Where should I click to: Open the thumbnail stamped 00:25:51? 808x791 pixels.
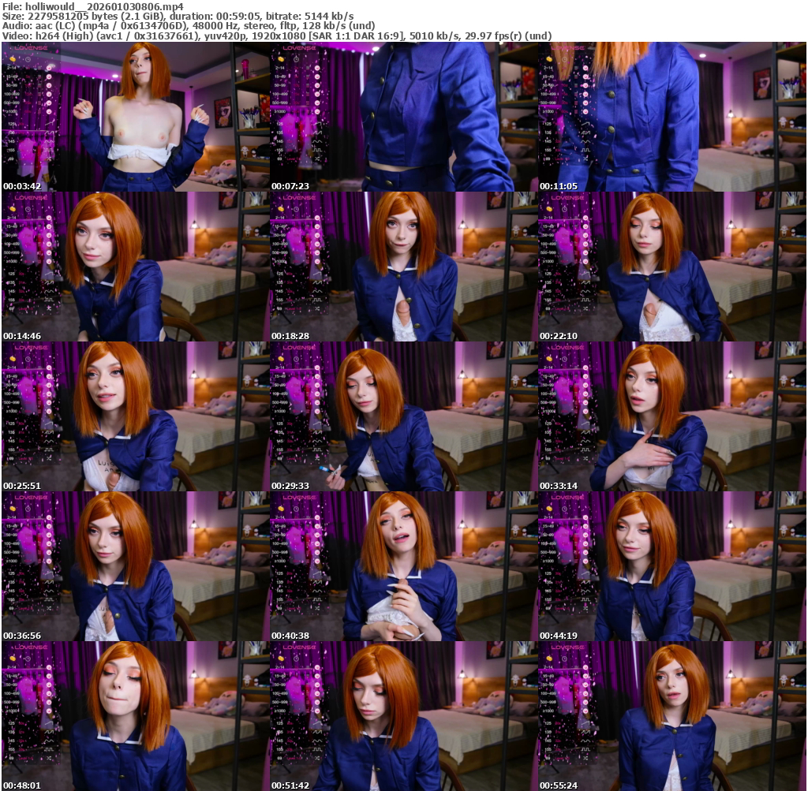coord(135,416)
